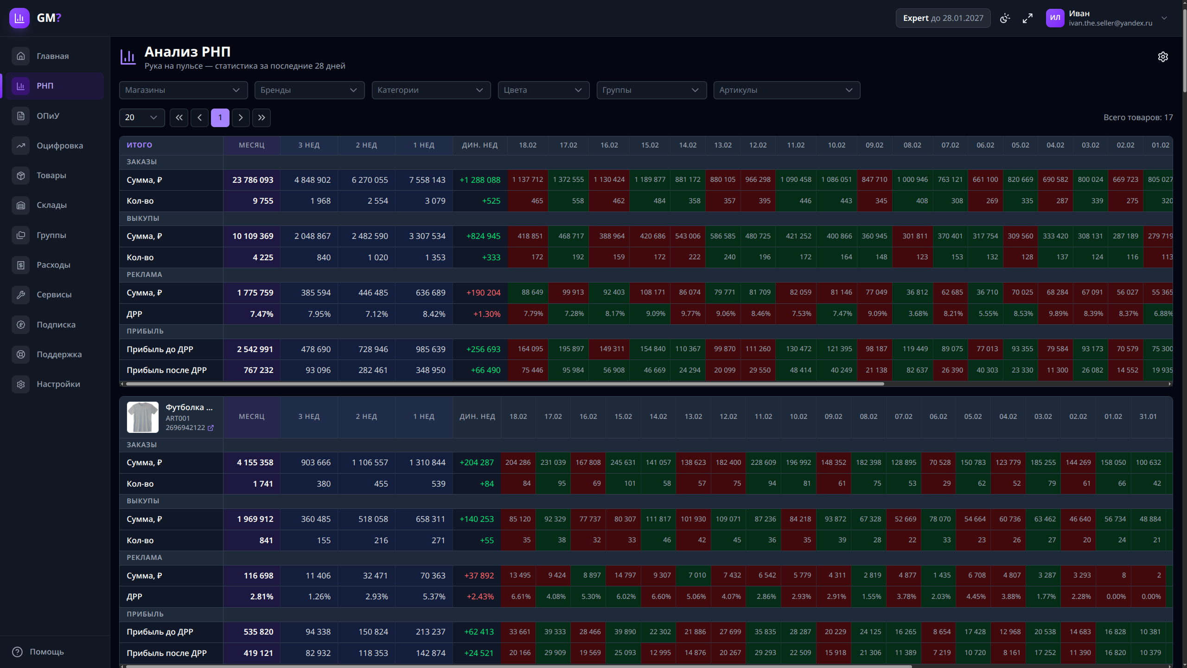This screenshot has height=668, width=1187.
Task: Click Expert до 28.01.2027 subscription badge
Action: click(943, 18)
